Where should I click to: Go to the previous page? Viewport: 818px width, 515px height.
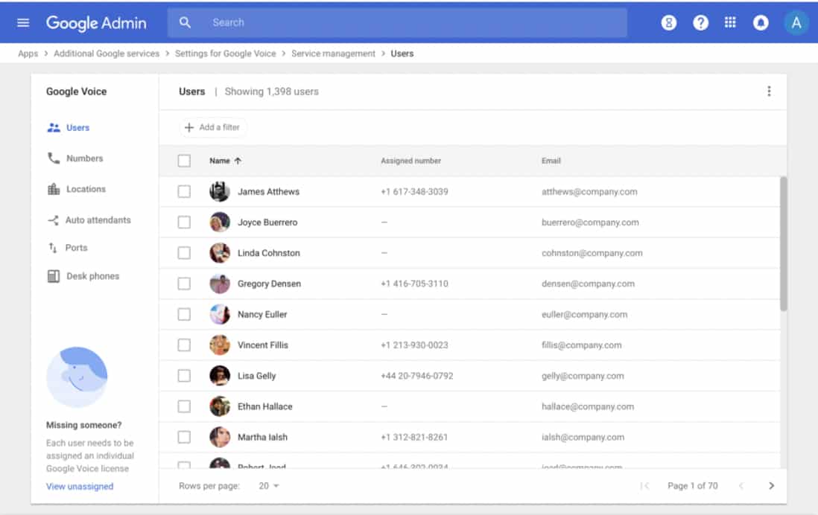[741, 486]
